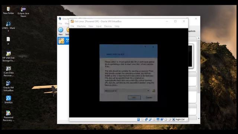Click the scroll down arrow in the Manager details
This screenshot has height=134, width=238.
coord(199,118)
